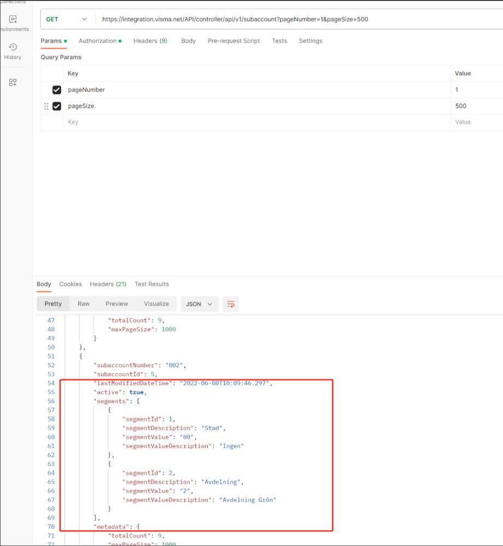Open the GET method dropdown
The image size is (503, 546).
tap(67, 19)
